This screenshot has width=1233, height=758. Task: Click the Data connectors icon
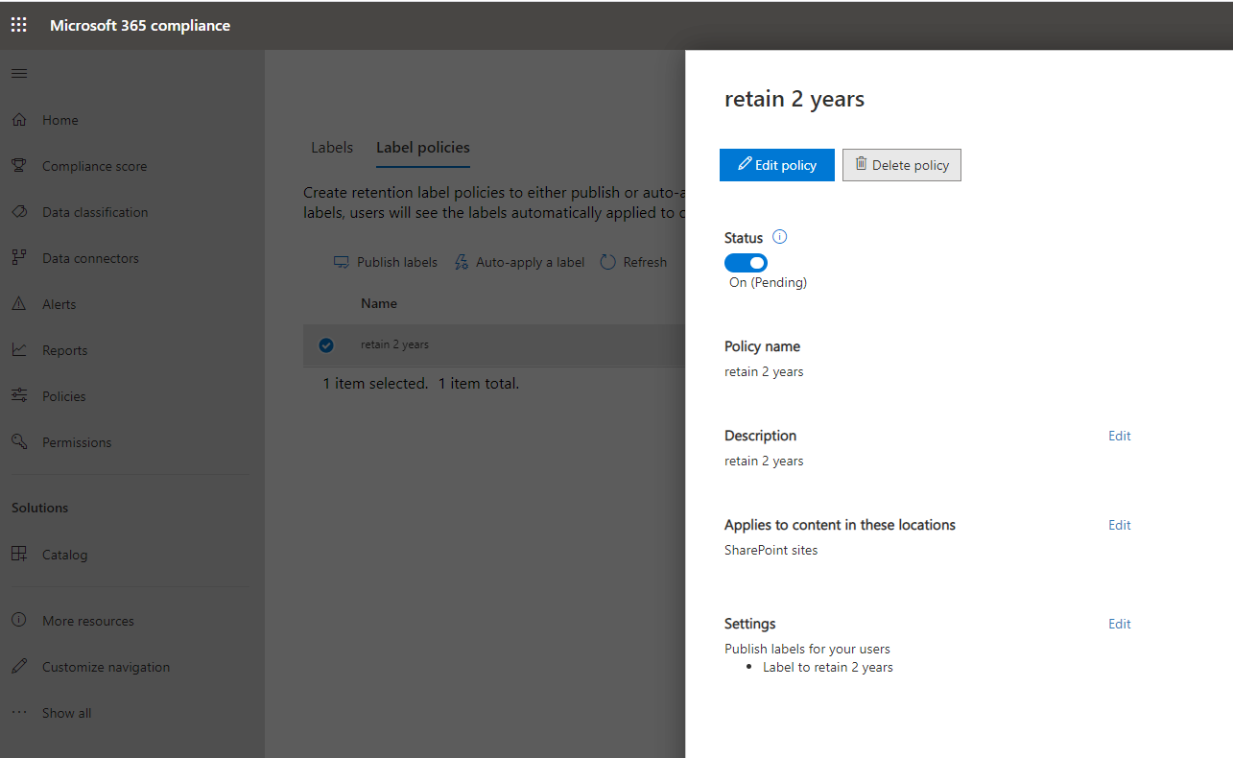click(19, 258)
